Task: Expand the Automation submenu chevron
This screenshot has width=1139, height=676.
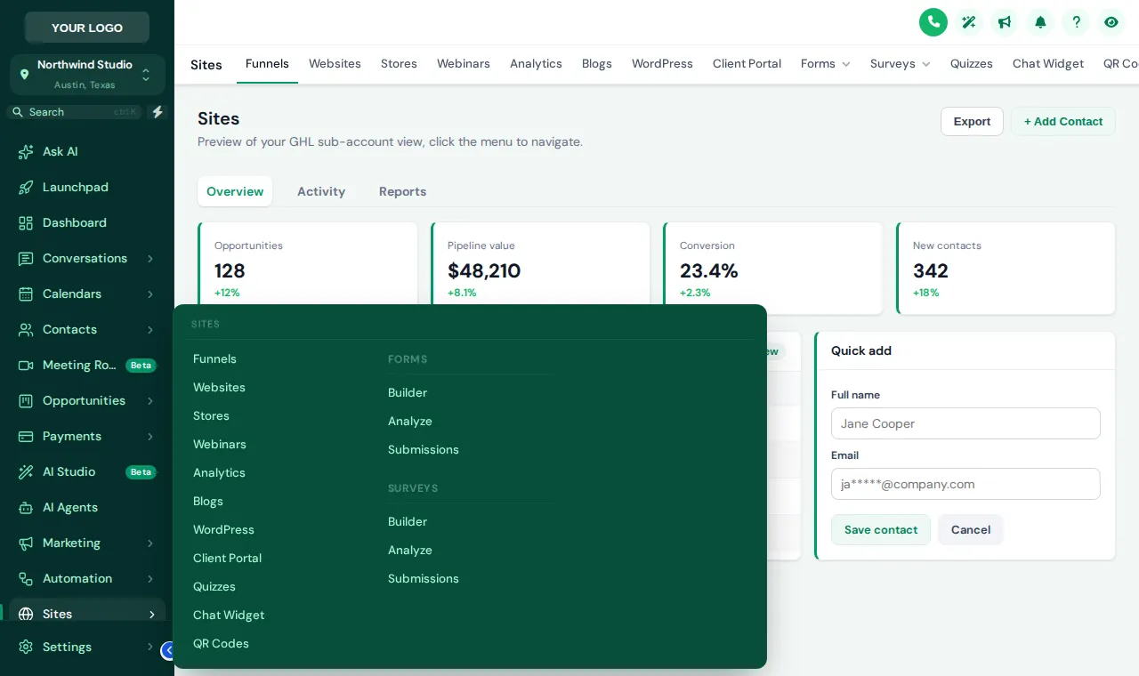Action: (x=150, y=579)
